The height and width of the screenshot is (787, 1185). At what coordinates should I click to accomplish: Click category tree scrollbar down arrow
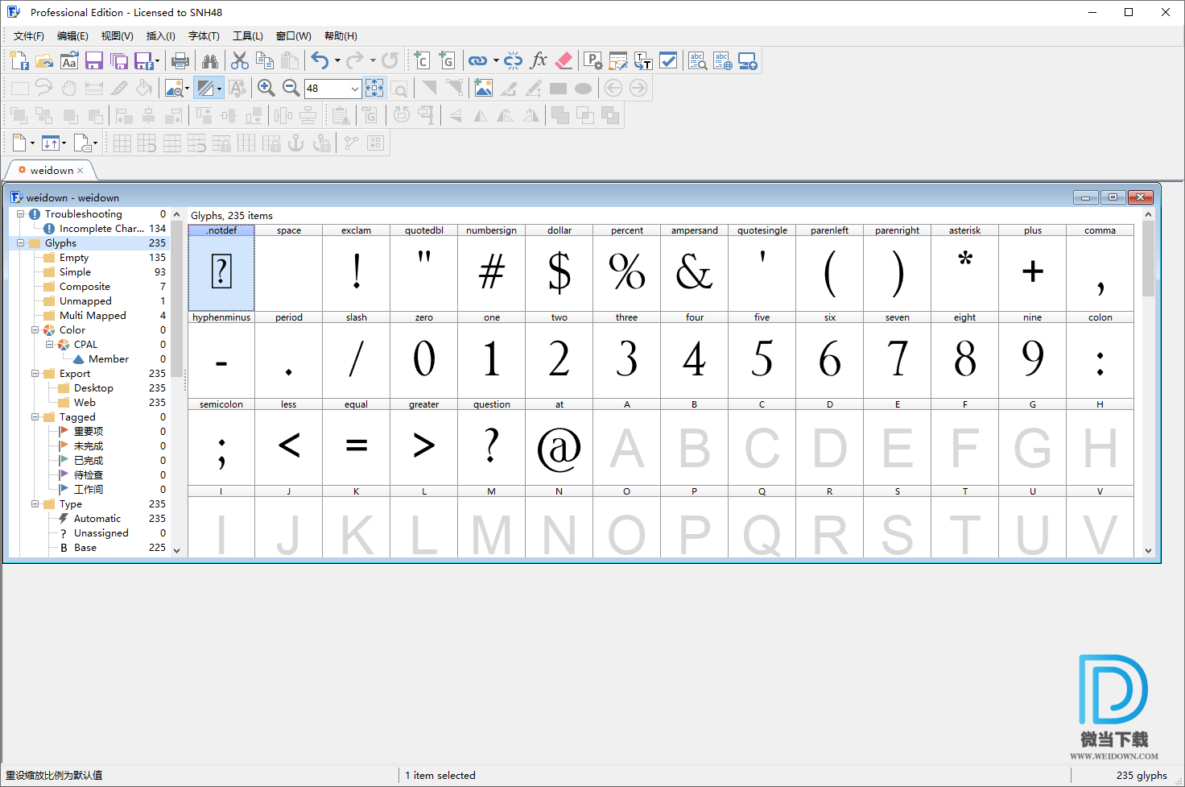click(176, 551)
